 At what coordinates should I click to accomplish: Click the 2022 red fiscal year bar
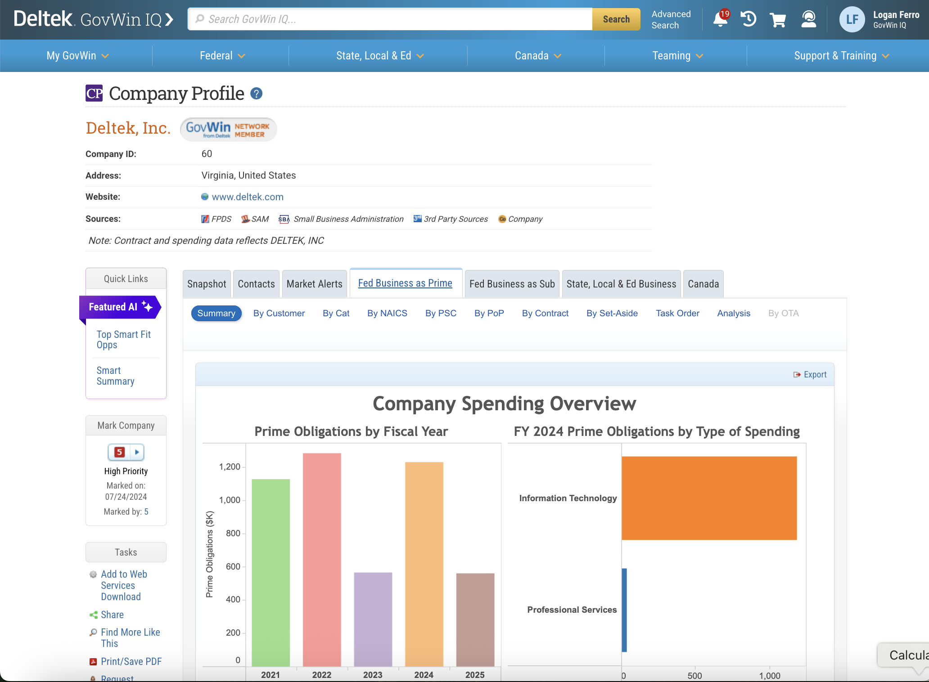321,560
